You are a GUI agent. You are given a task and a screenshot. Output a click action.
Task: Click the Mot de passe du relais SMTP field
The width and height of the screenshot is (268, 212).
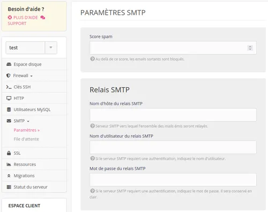click(x=173, y=180)
